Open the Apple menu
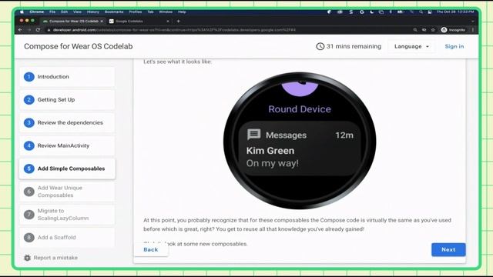The width and height of the screenshot is (493, 277). pyautogui.click(x=22, y=12)
